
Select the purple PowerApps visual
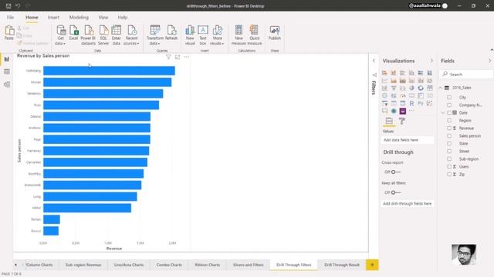pos(403,111)
